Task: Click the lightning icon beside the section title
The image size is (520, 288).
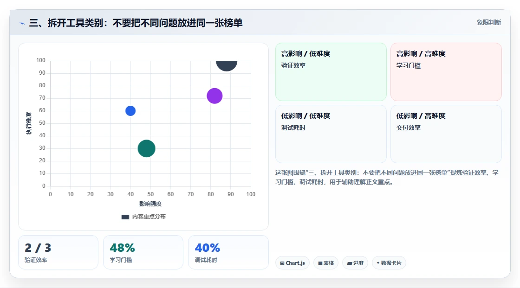Action: 22,23
